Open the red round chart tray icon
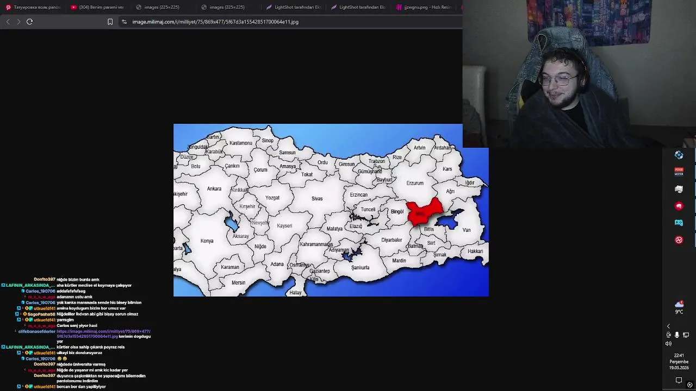The width and height of the screenshot is (696, 391). tap(679, 206)
